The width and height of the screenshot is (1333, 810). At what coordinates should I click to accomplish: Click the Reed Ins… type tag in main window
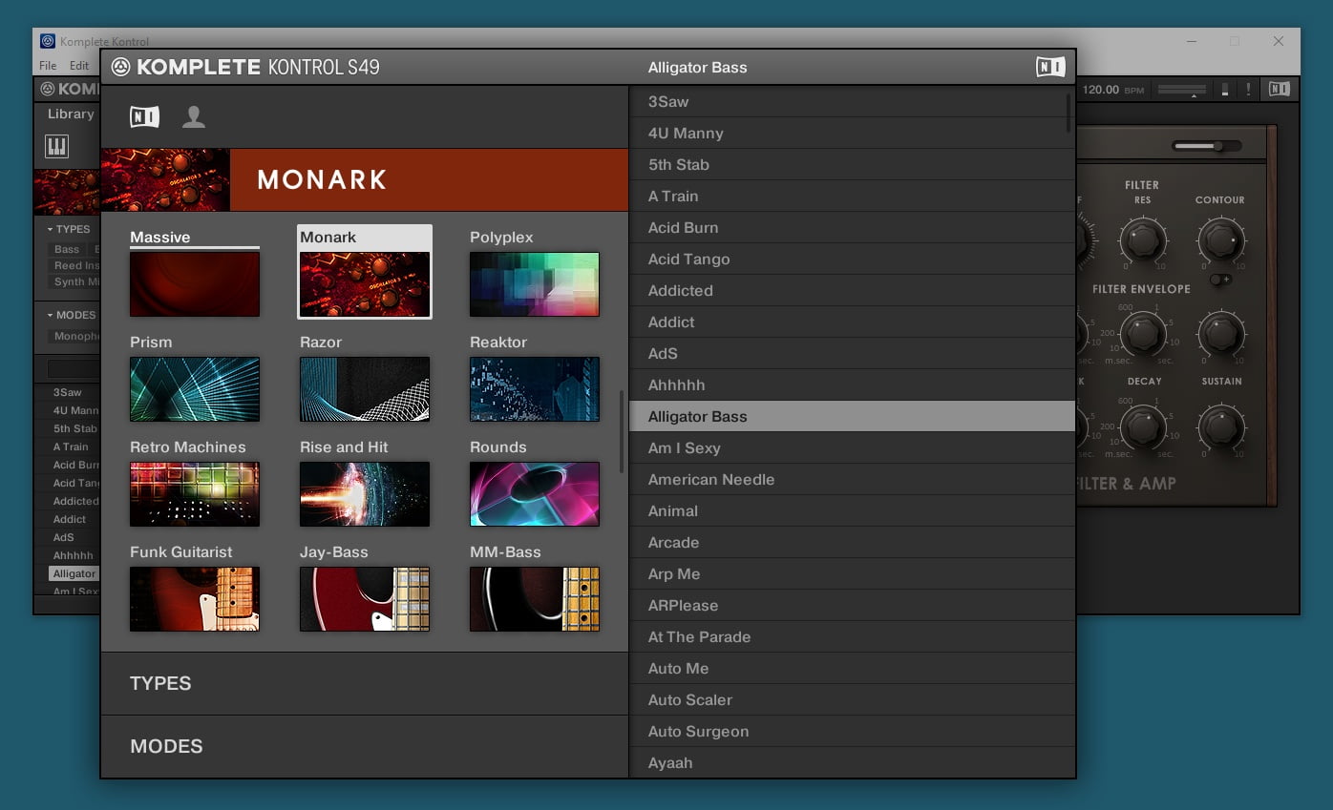pyautogui.click(x=75, y=265)
